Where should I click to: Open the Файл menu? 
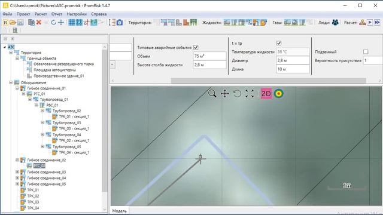7,14
